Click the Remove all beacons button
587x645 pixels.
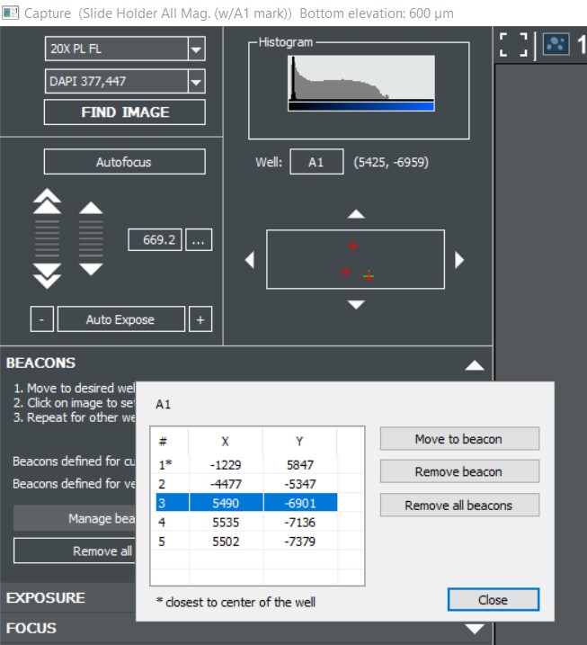(x=458, y=506)
